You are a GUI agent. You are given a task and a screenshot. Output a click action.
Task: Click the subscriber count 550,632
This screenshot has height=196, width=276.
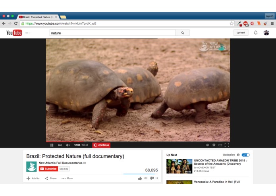[x=64, y=169]
